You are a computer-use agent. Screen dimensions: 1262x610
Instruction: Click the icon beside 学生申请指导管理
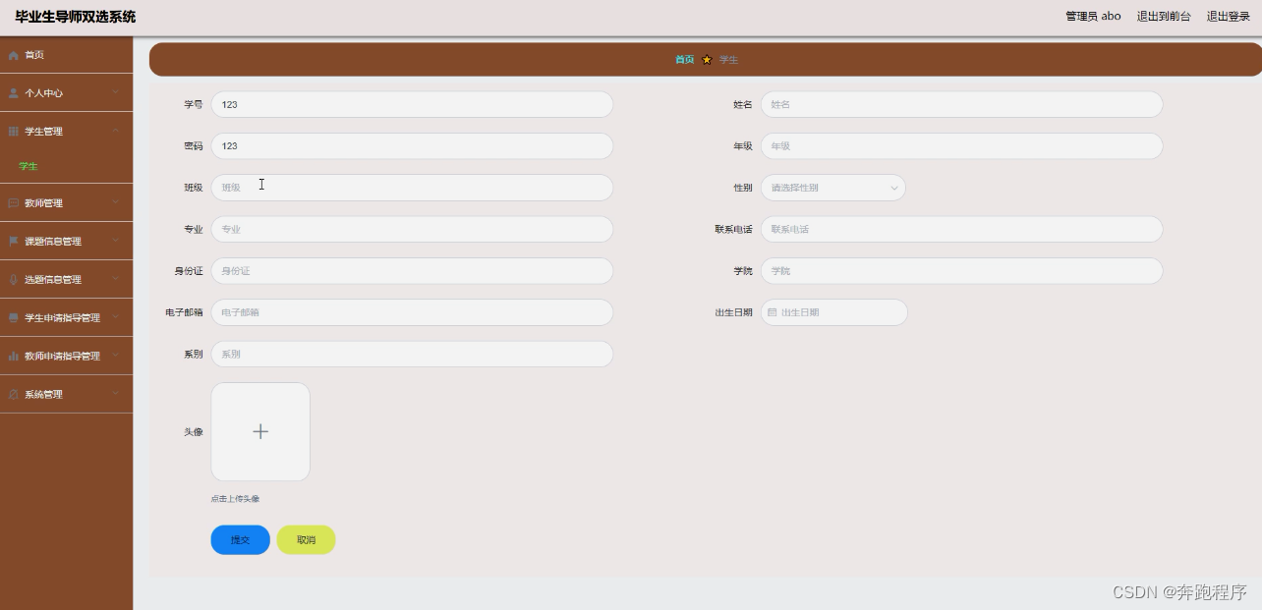14,318
